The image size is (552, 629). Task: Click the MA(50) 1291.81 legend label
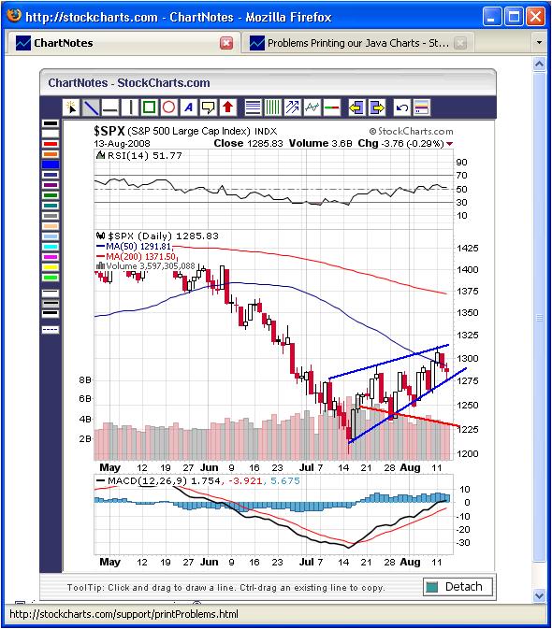(138, 247)
